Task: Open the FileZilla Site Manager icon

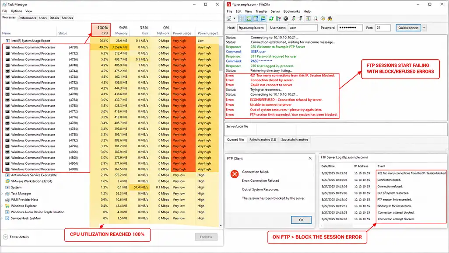Action: coord(229,18)
